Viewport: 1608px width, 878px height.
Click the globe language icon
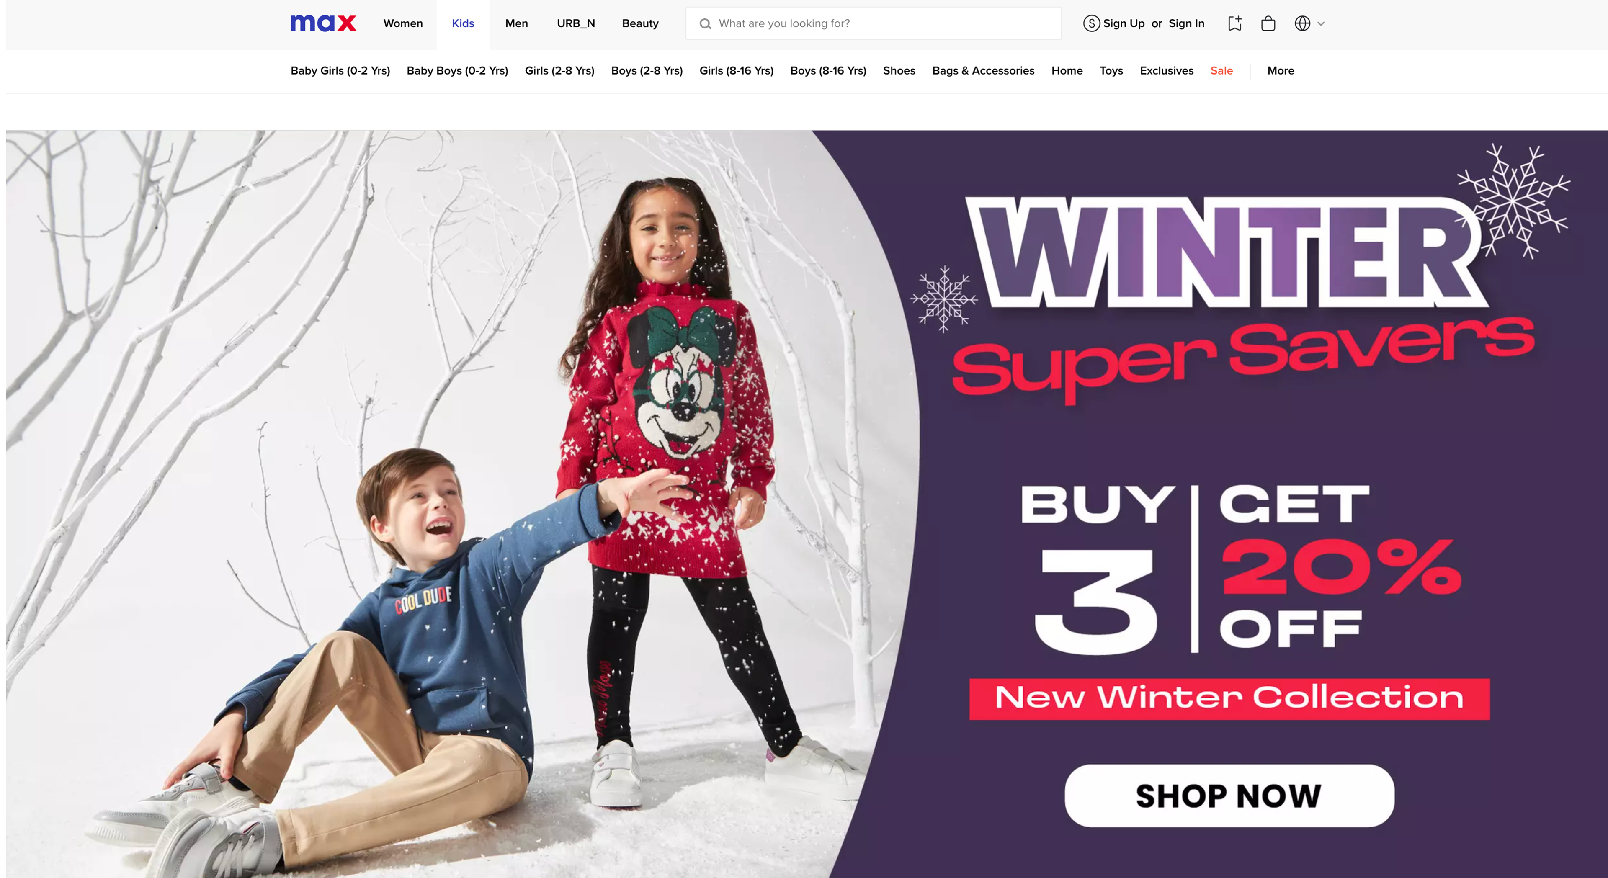(1302, 24)
